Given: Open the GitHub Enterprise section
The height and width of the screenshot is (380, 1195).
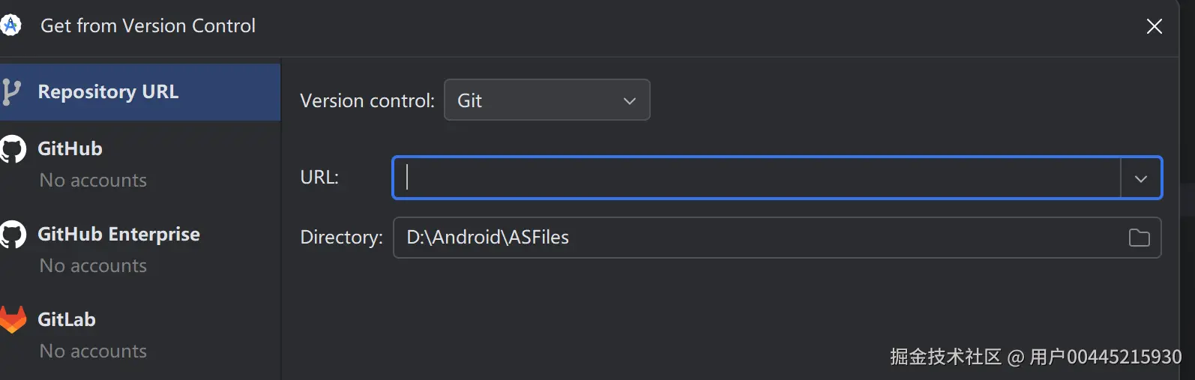Looking at the screenshot, I should [118, 235].
